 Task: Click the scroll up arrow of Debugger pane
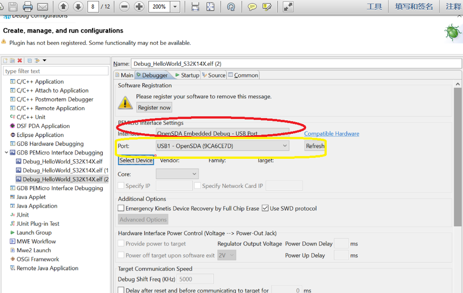457,84
